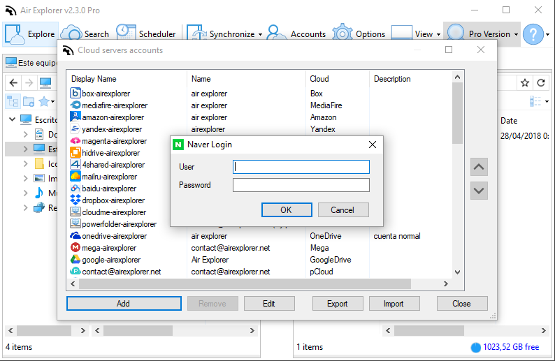
Task: Open the Scheduler
Action: pos(147,34)
